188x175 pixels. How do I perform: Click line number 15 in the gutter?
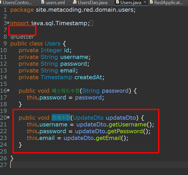pos(3,84)
